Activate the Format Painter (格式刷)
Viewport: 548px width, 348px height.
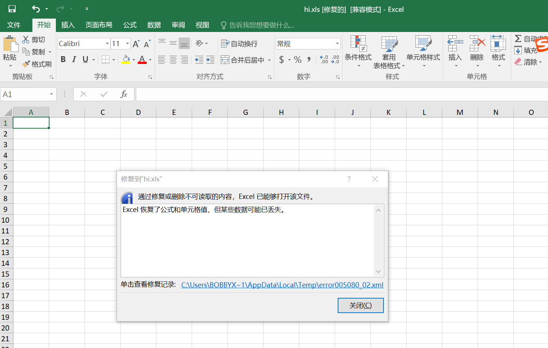(37, 64)
